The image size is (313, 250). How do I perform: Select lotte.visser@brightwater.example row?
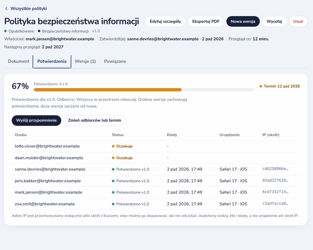pyautogui.click(x=156, y=146)
